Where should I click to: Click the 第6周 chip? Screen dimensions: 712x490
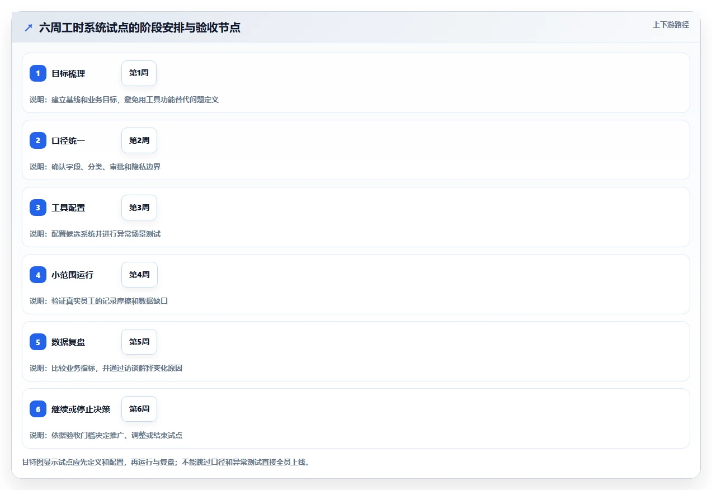139,409
